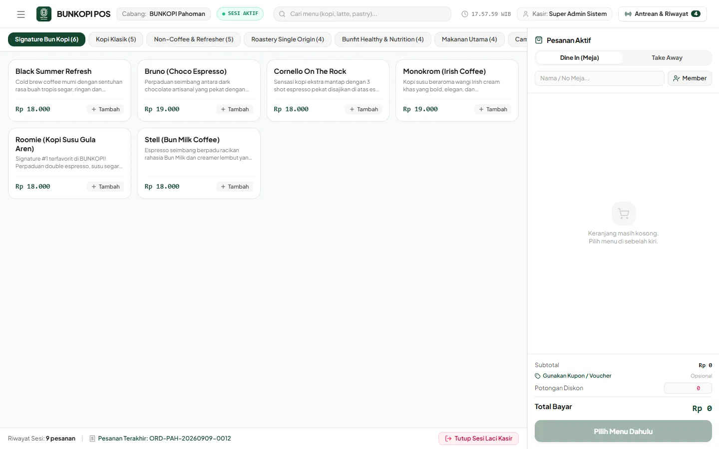Click the Pesanan Aktif bag icon

[x=539, y=40]
